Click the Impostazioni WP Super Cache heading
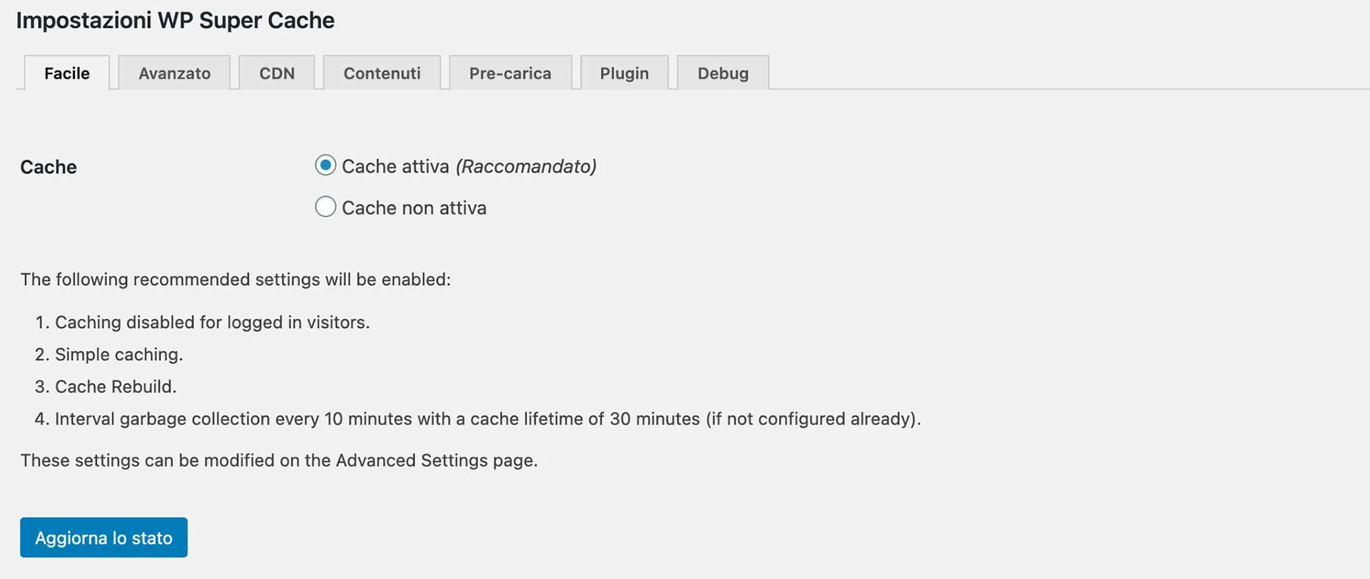This screenshot has height=579, width=1370. click(x=175, y=20)
